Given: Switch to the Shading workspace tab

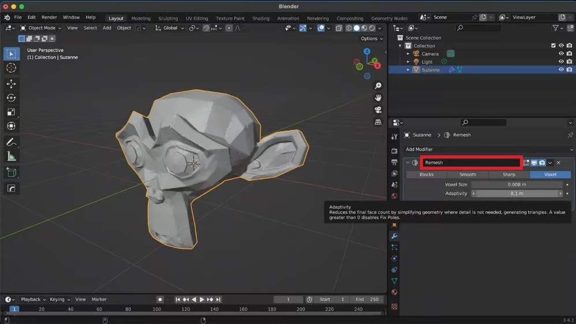Looking at the screenshot, I should pos(261,18).
